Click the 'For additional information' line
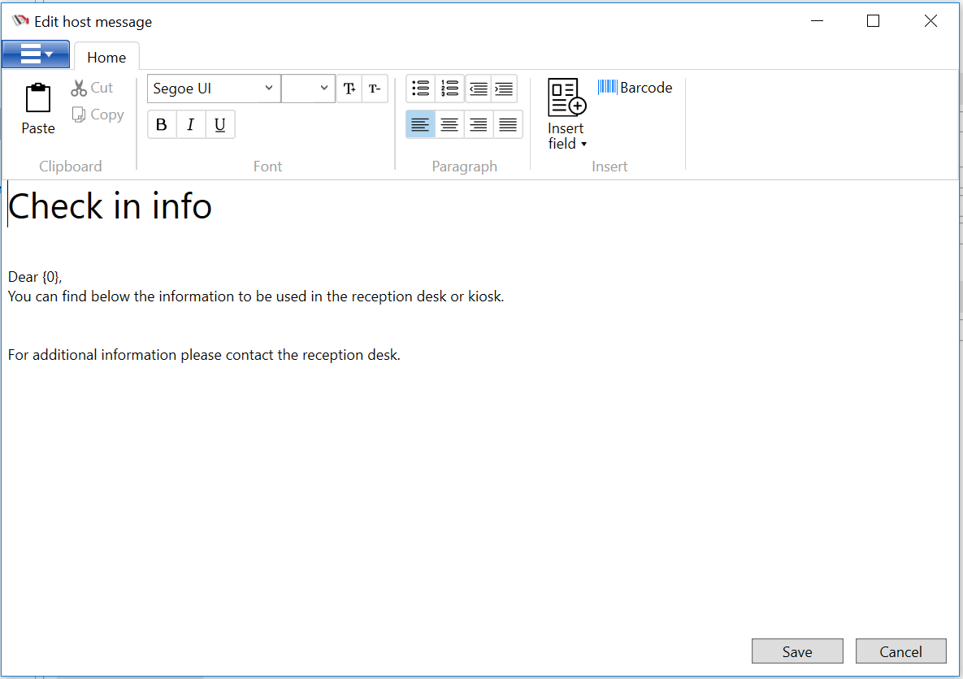 tap(204, 355)
